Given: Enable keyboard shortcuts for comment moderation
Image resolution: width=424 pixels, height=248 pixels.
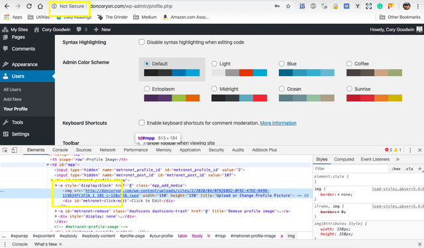Looking at the screenshot, I should (x=141, y=123).
